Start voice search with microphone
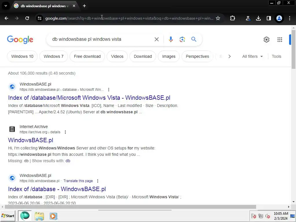The height and width of the screenshot is (222, 296). (171, 39)
